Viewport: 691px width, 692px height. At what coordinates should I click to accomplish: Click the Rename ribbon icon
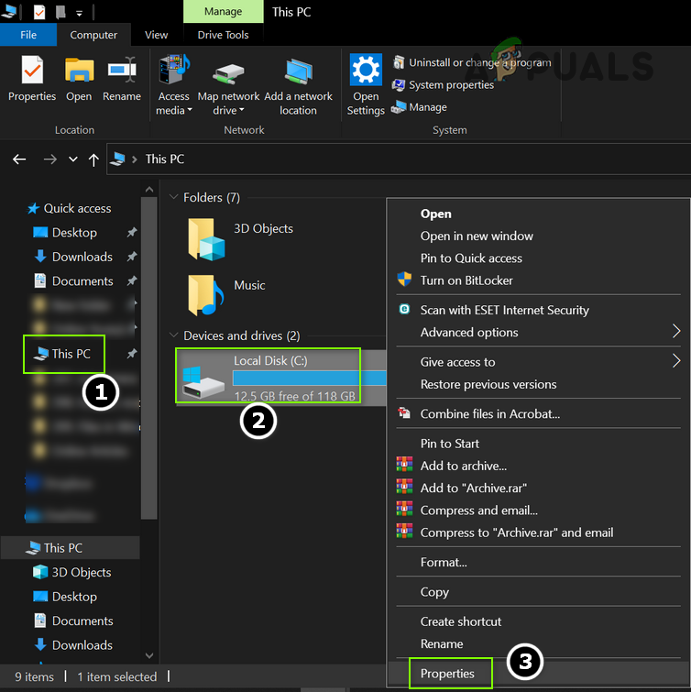click(x=121, y=71)
